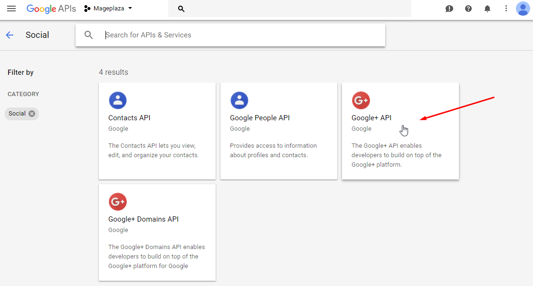This screenshot has width=533, height=286.
Task: Open the hamburger navigation menu
Action: pyautogui.click(x=11, y=9)
